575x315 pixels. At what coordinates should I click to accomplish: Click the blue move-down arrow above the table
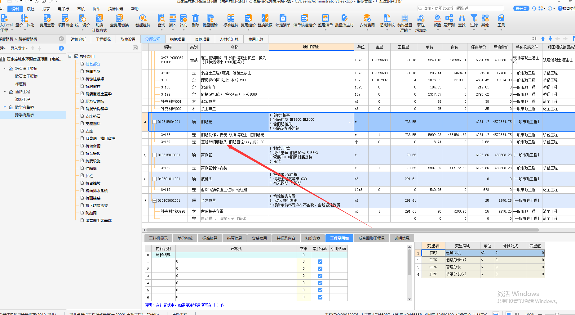pyautogui.click(x=550, y=39)
